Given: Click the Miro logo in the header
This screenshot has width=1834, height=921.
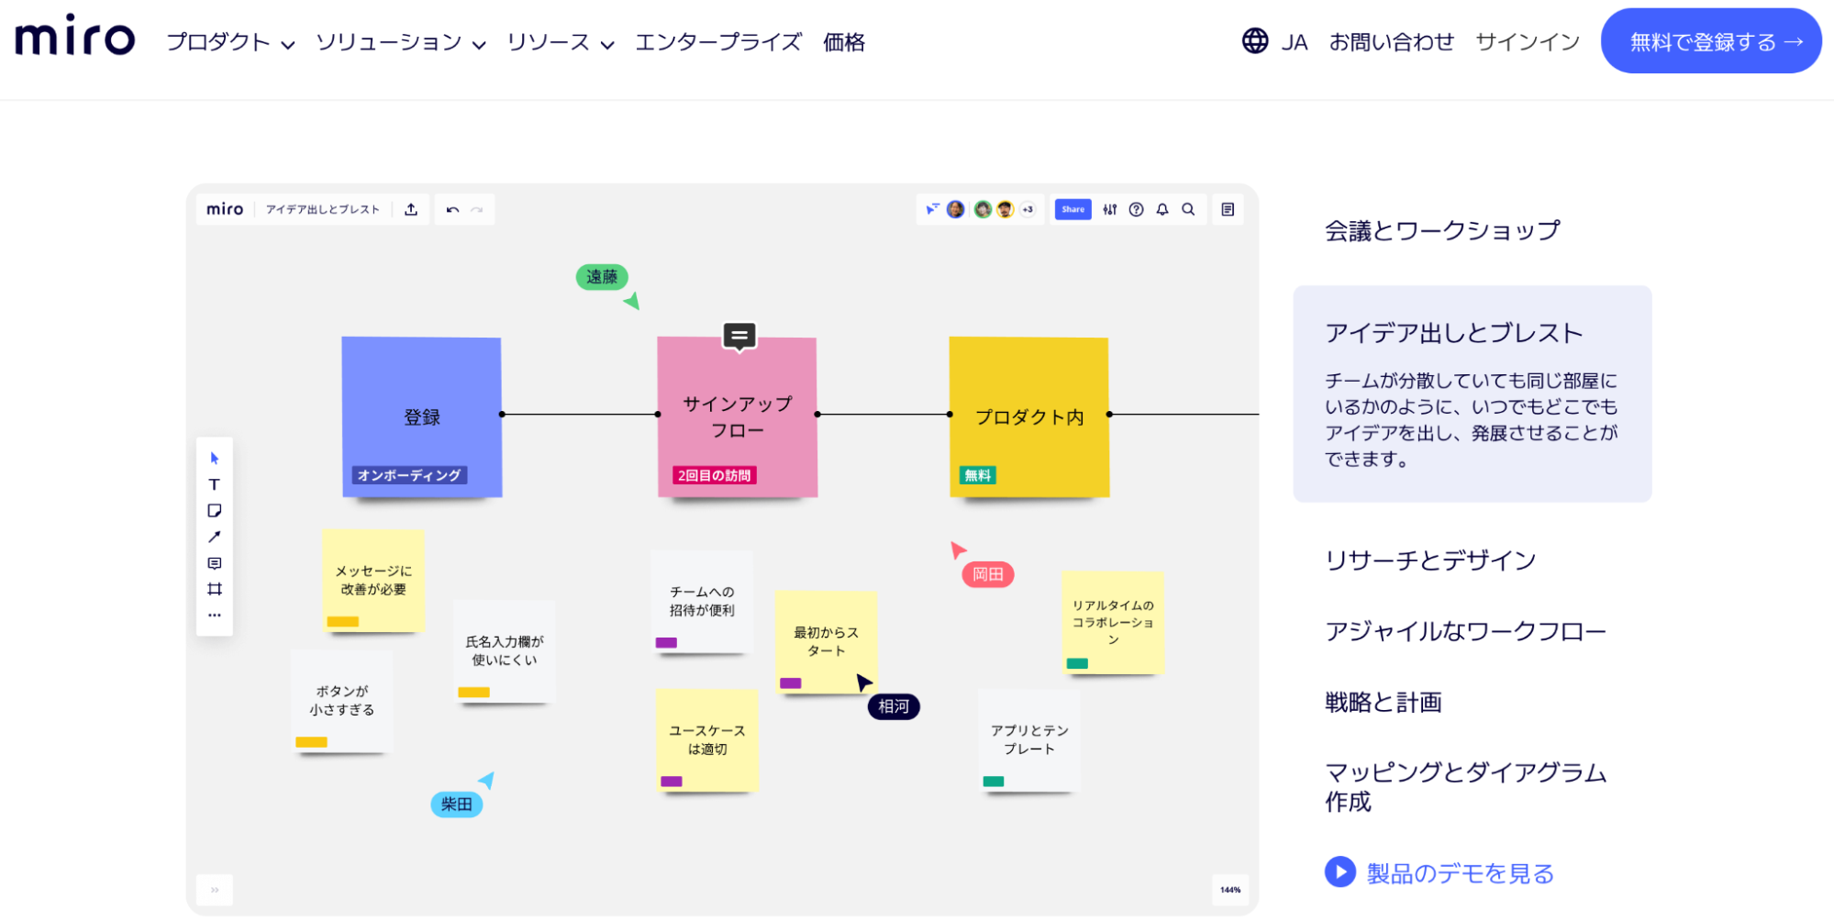Looking at the screenshot, I should (74, 37).
